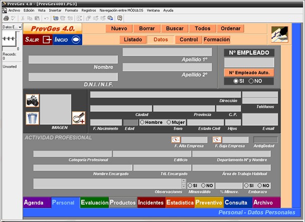Switch to the Formación tab
The width and height of the screenshot is (305, 222).
pos(217,40)
